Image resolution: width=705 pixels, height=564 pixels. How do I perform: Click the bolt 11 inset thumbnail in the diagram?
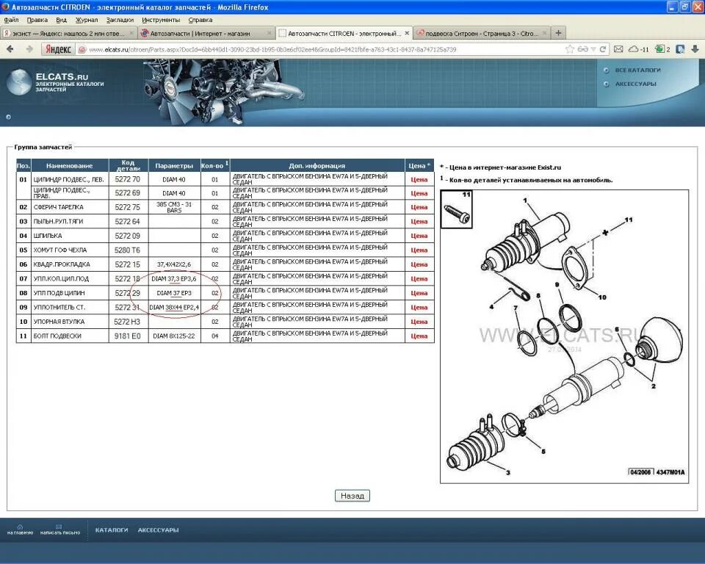point(456,209)
